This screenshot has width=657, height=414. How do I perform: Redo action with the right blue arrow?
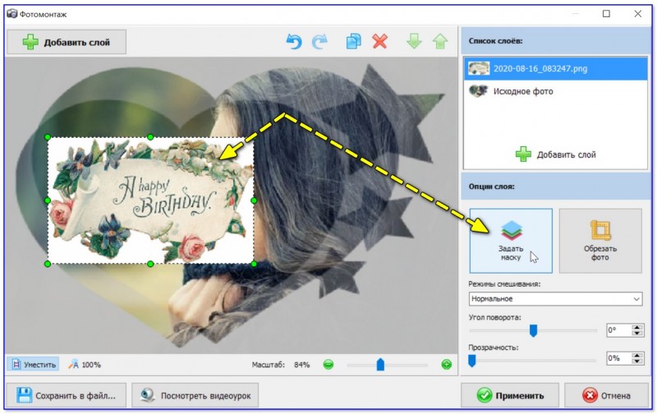[x=319, y=42]
